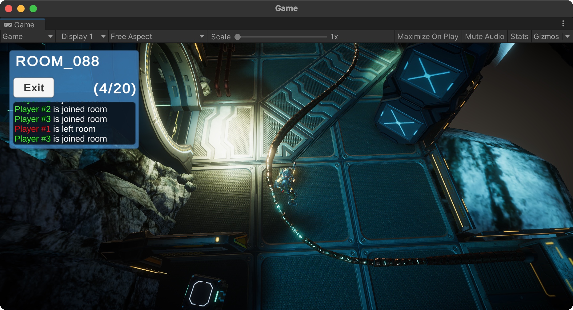This screenshot has width=573, height=310.
Task: Toggle the Stats overlay
Action: tap(519, 37)
